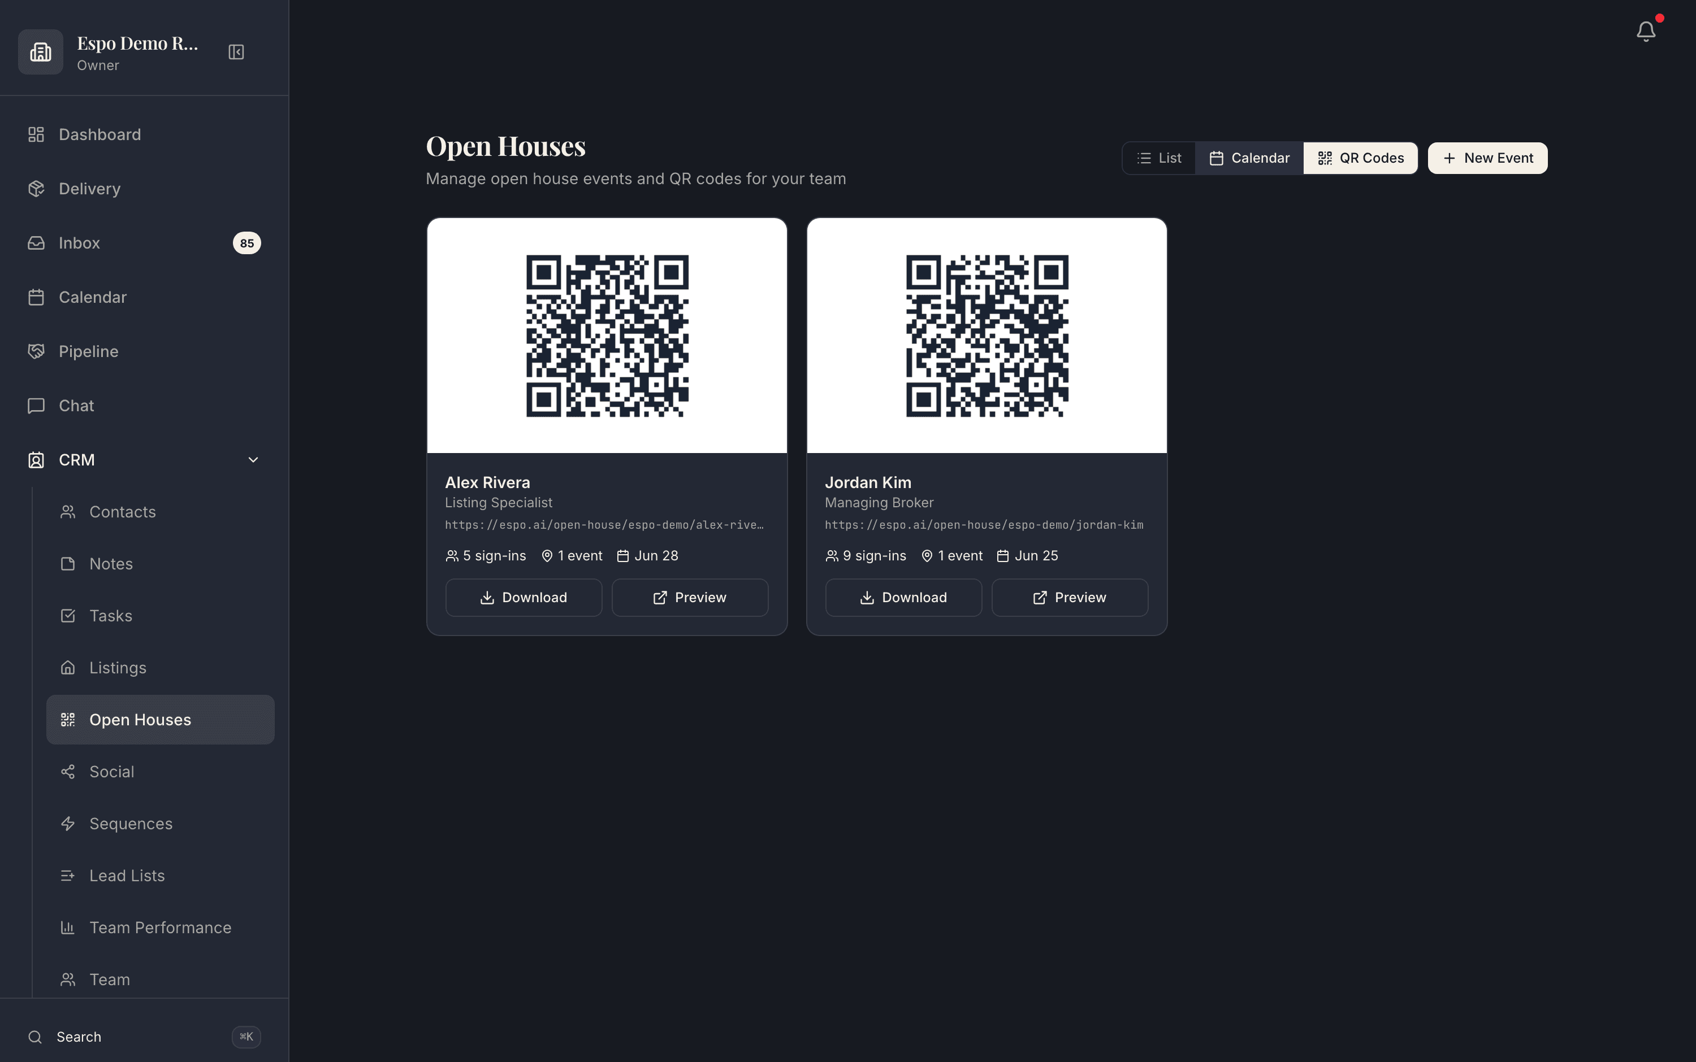
Task: Click the Sequences lightning icon
Action: 67,824
